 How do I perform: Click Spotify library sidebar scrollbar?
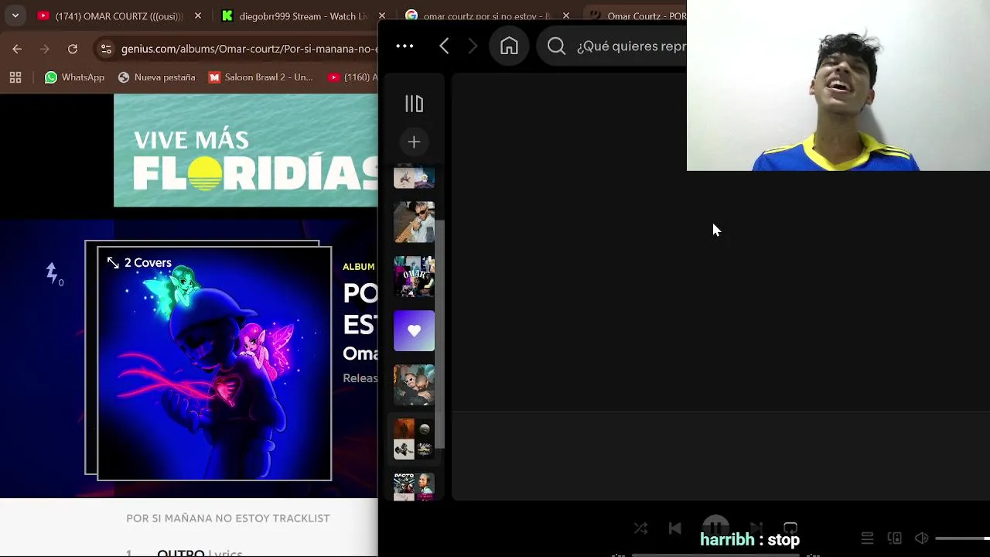pos(441,333)
